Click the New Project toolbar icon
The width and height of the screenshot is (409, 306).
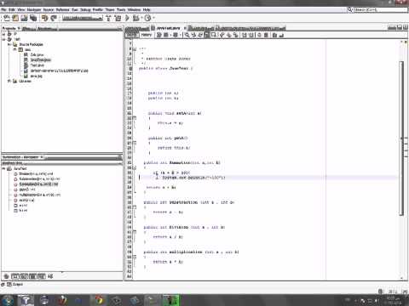pos(15,18)
